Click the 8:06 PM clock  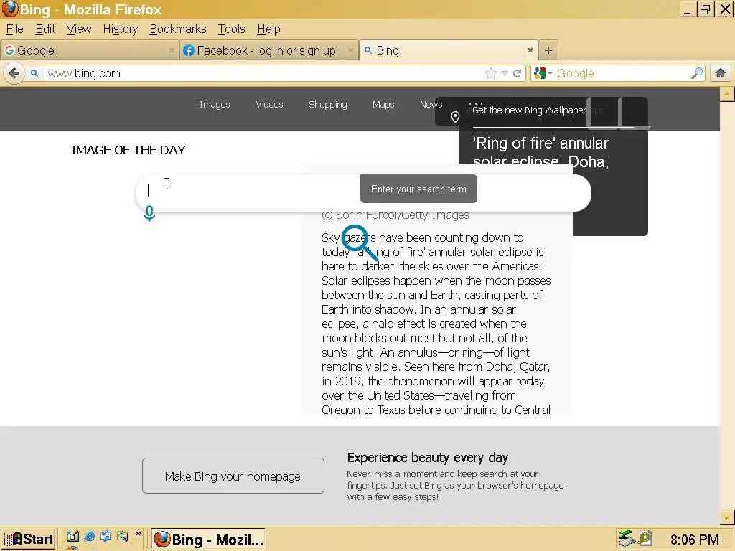coord(694,540)
